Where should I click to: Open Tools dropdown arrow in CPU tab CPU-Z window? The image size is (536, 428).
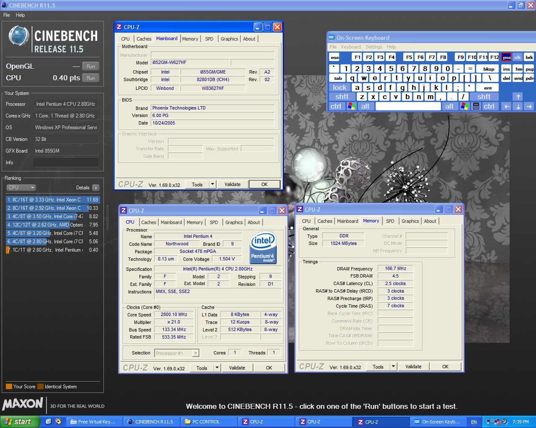217,368
